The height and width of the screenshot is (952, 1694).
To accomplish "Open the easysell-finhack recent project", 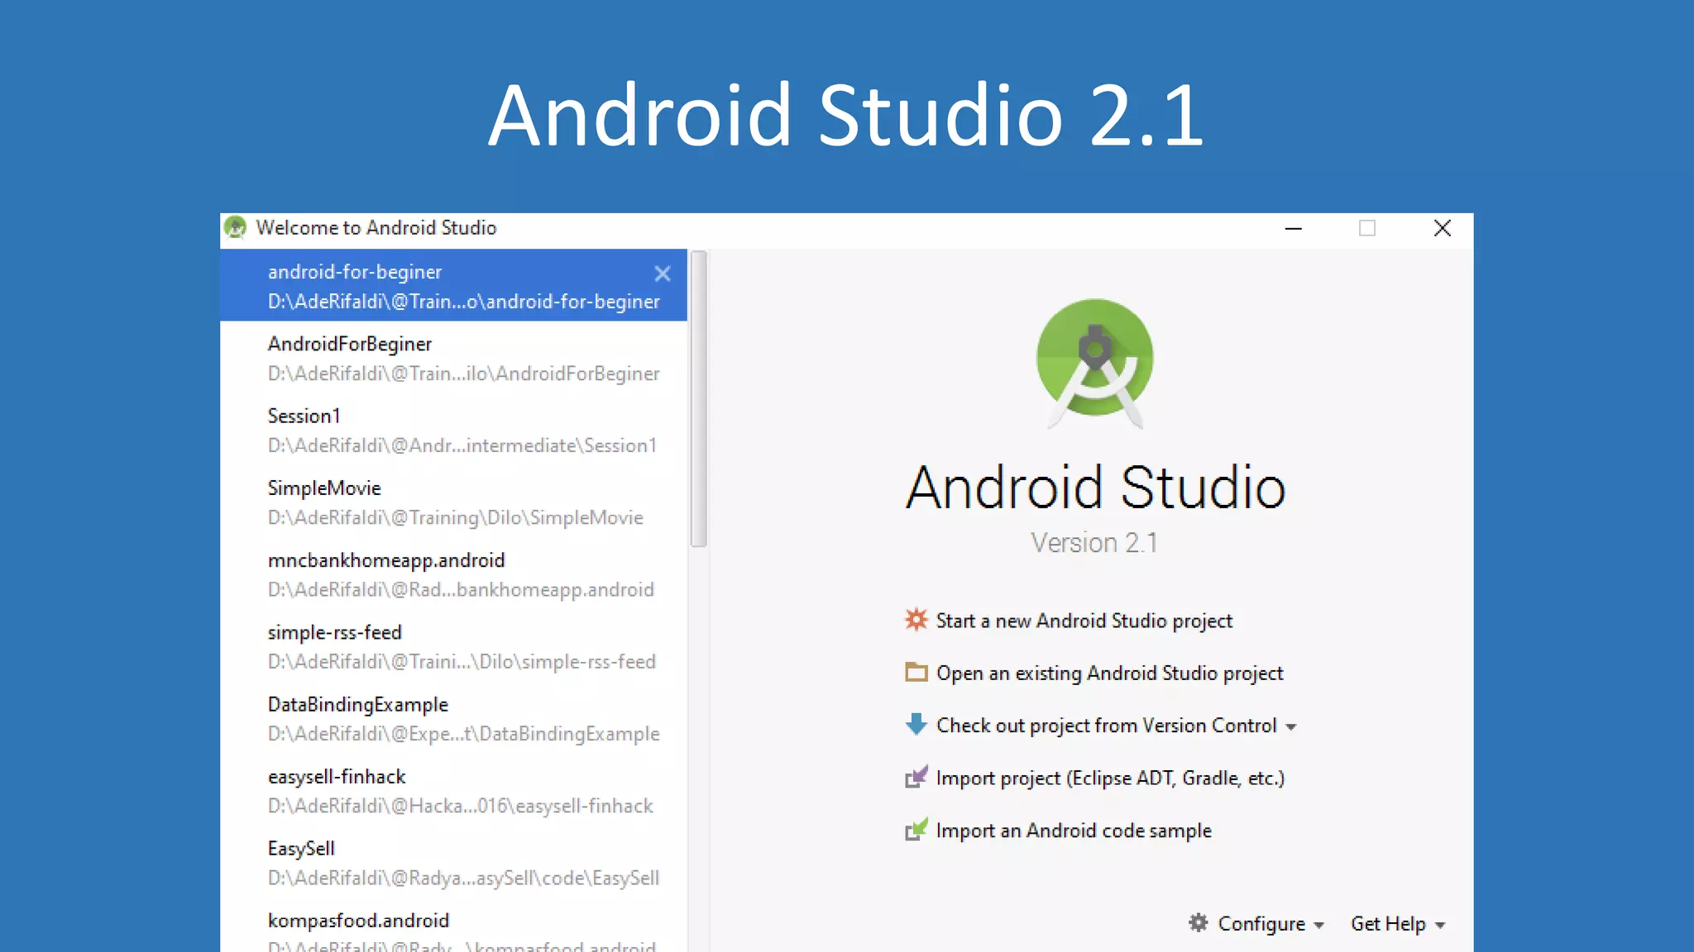I will pos(453,790).
